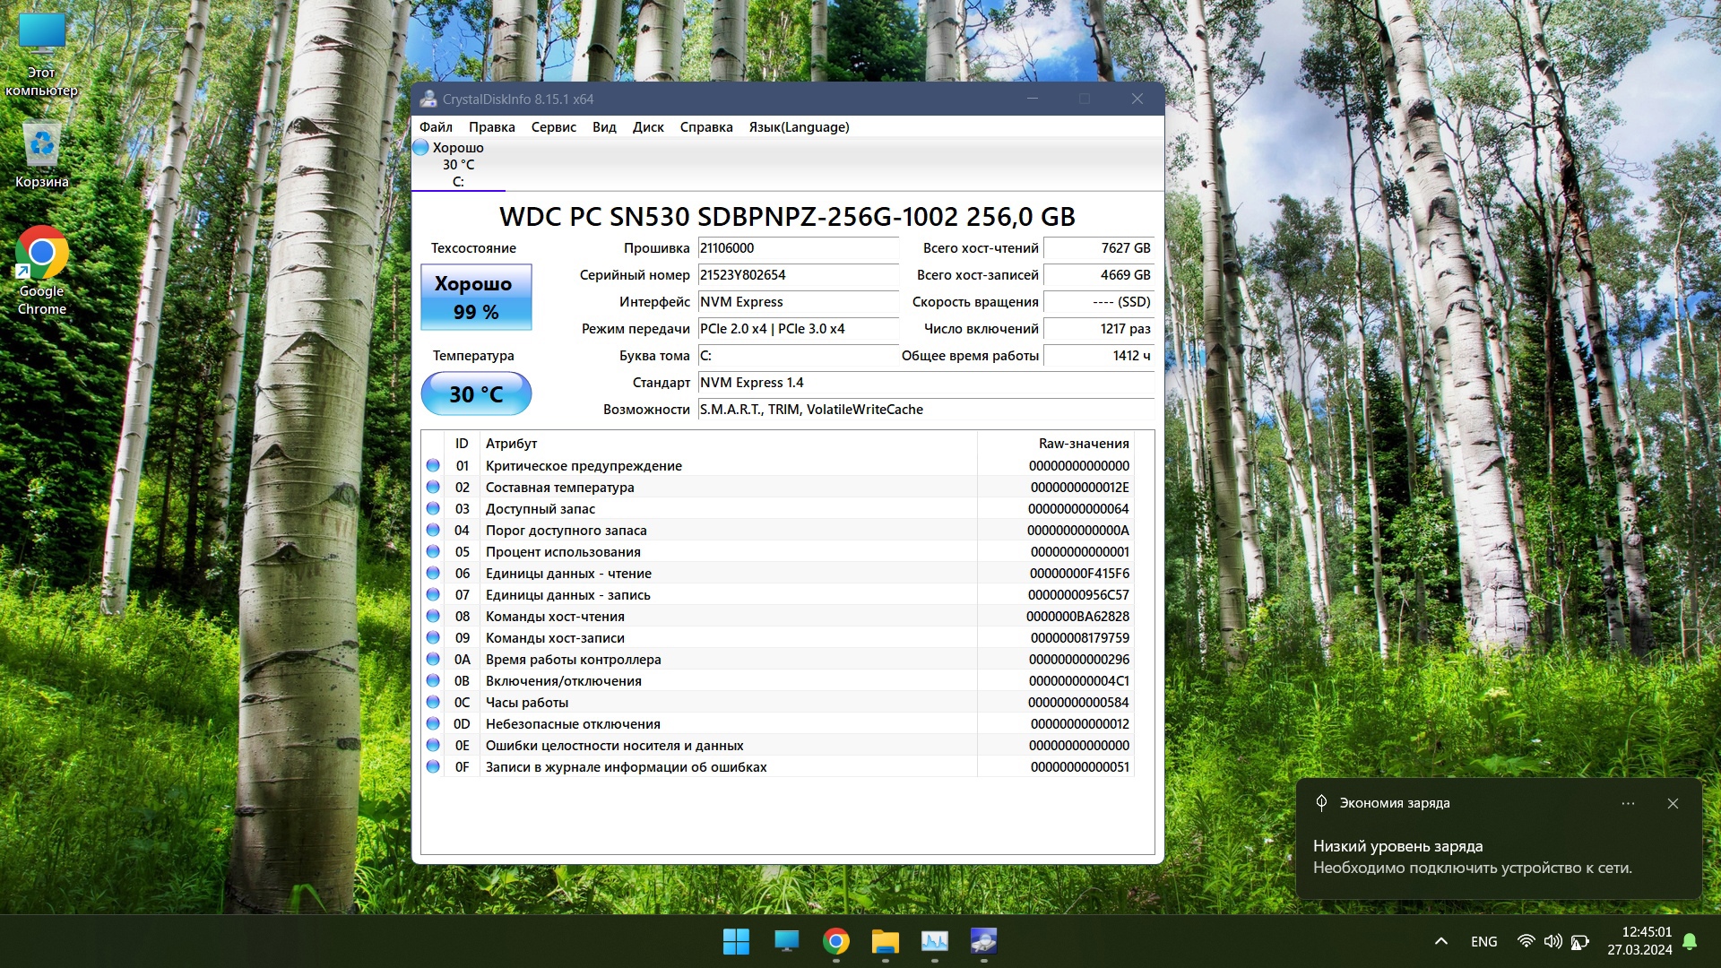Open File Explorer from taskbar
This screenshot has height=968, width=1721.
885,941
